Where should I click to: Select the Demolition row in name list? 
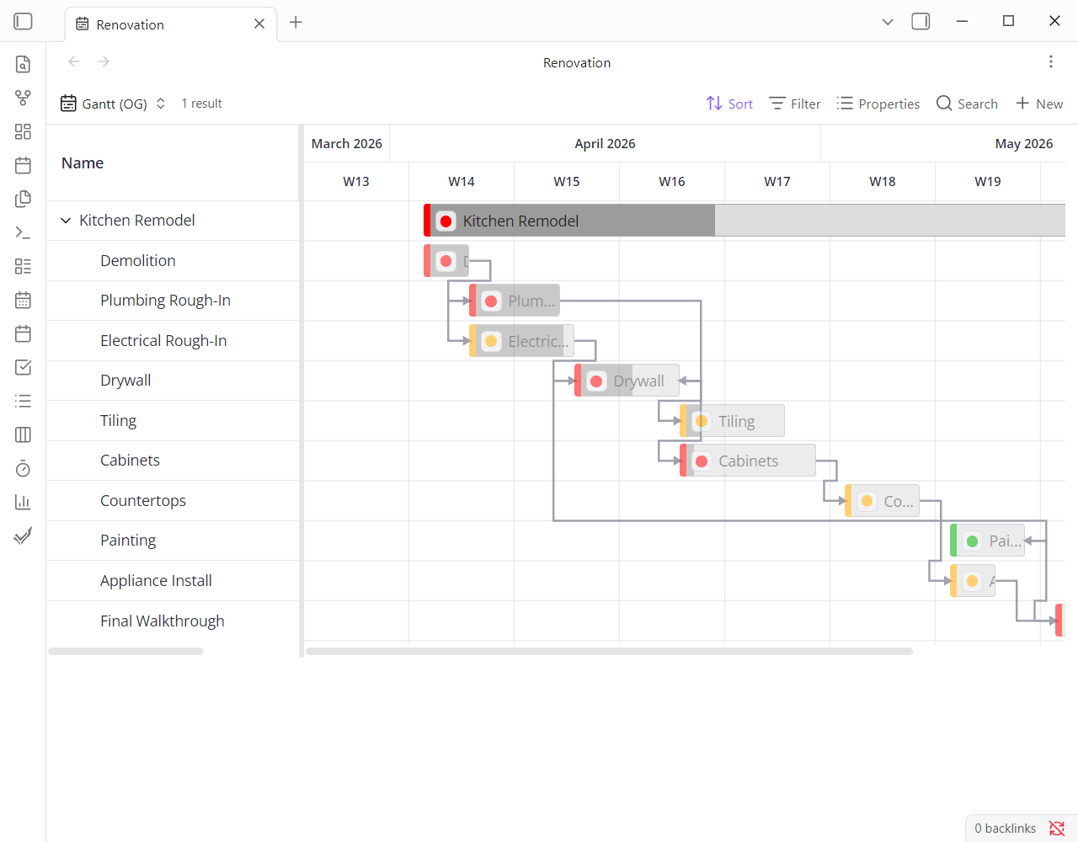click(x=173, y=261)
